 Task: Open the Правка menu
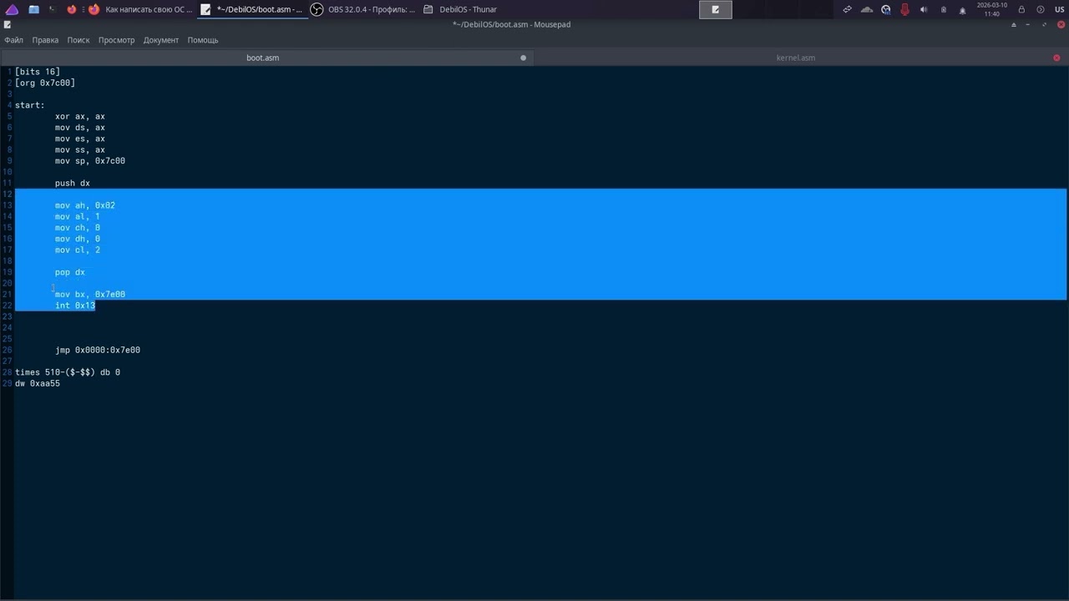[45, 40]
